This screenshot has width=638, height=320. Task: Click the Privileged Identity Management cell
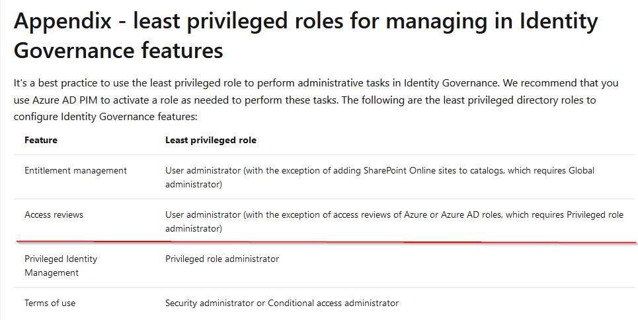coord(61,266)
